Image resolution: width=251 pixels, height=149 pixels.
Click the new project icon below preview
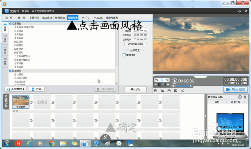(x=156, y=91)
